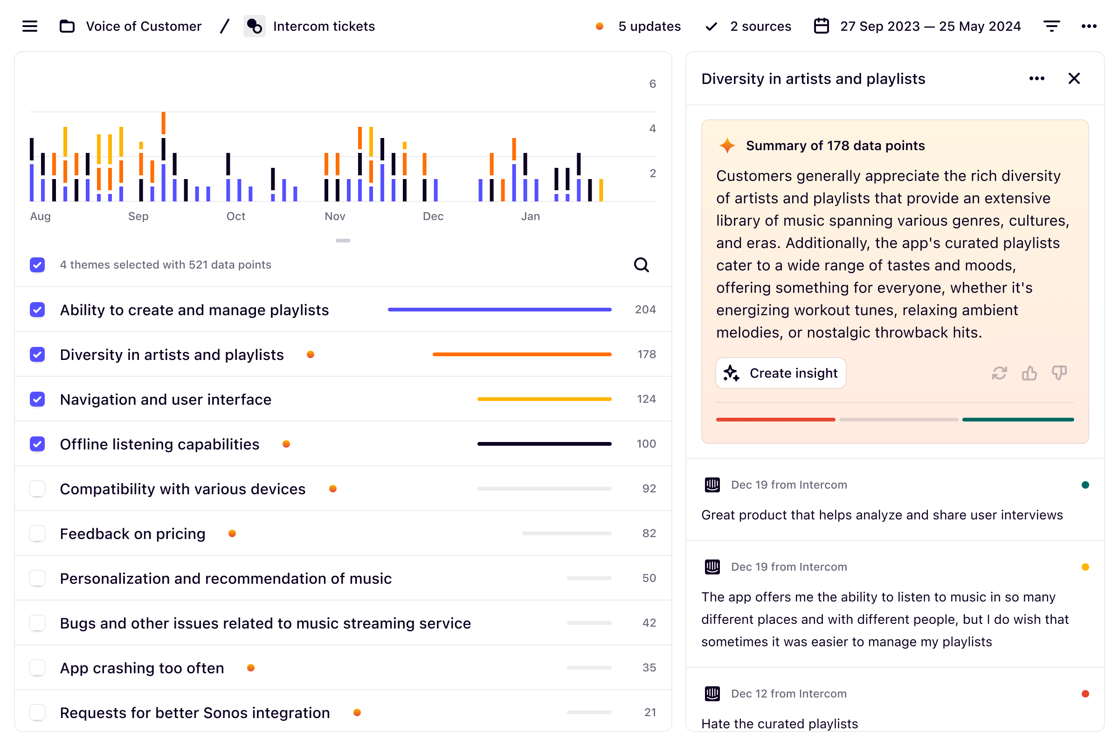1119x746 pixels.
Task: Click the Create insight button
Action: (x=781, y=373)
